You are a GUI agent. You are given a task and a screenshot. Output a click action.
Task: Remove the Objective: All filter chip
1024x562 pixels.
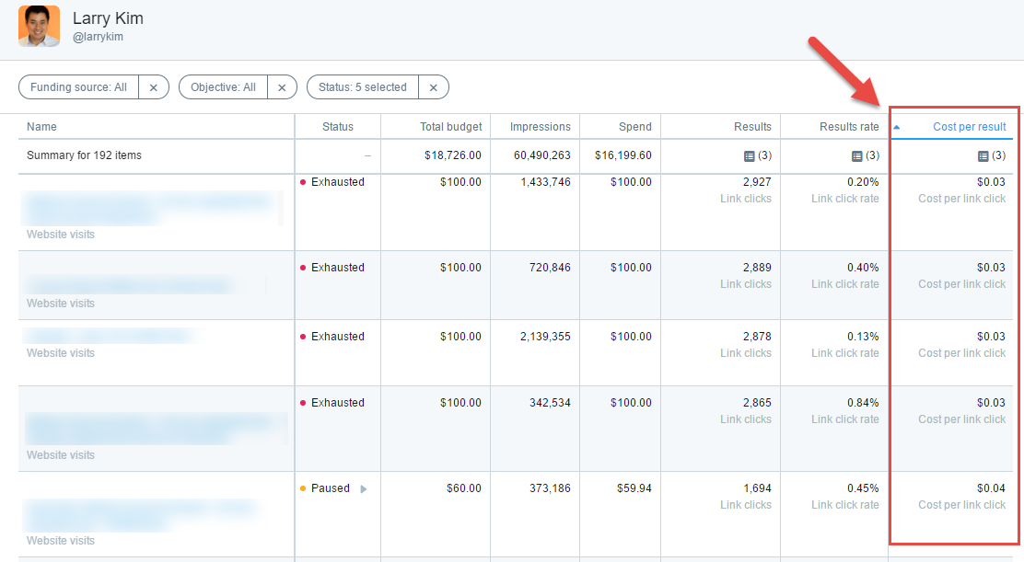[282, 86]
